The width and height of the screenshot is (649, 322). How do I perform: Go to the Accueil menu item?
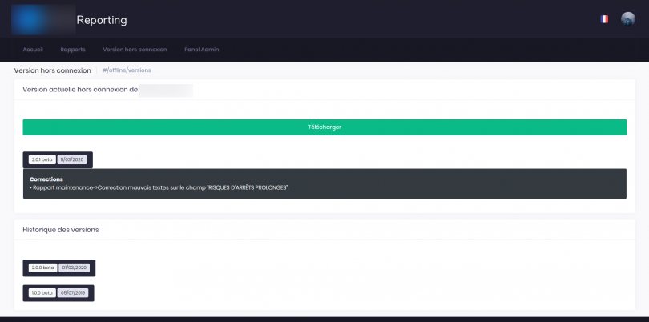pyautogui.click(x=34, y=50)
